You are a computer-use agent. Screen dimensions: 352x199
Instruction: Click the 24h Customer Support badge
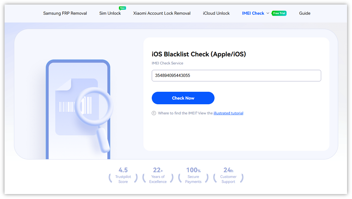pyautogui.click(x=228, y=175)
